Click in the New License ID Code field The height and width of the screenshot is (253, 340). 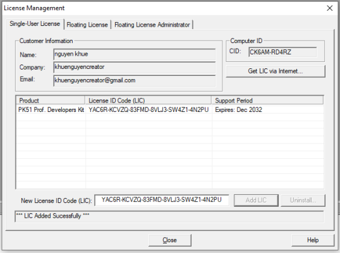click(162, 200)
